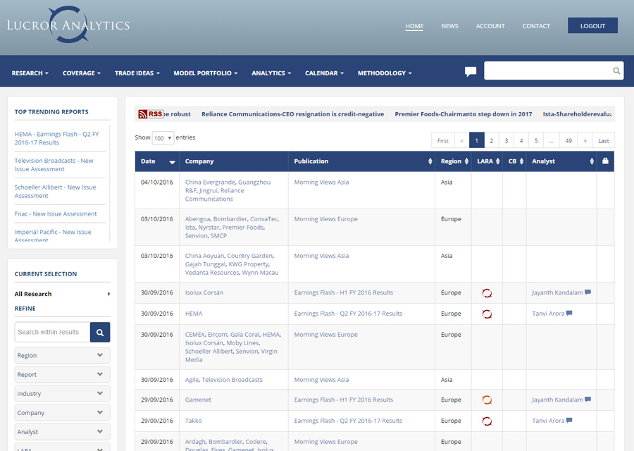This screenshot has height=451, width=634.
Task: Click comment icon beside Tanvi Arora, Takko row
Action: [x=569, y=420]
